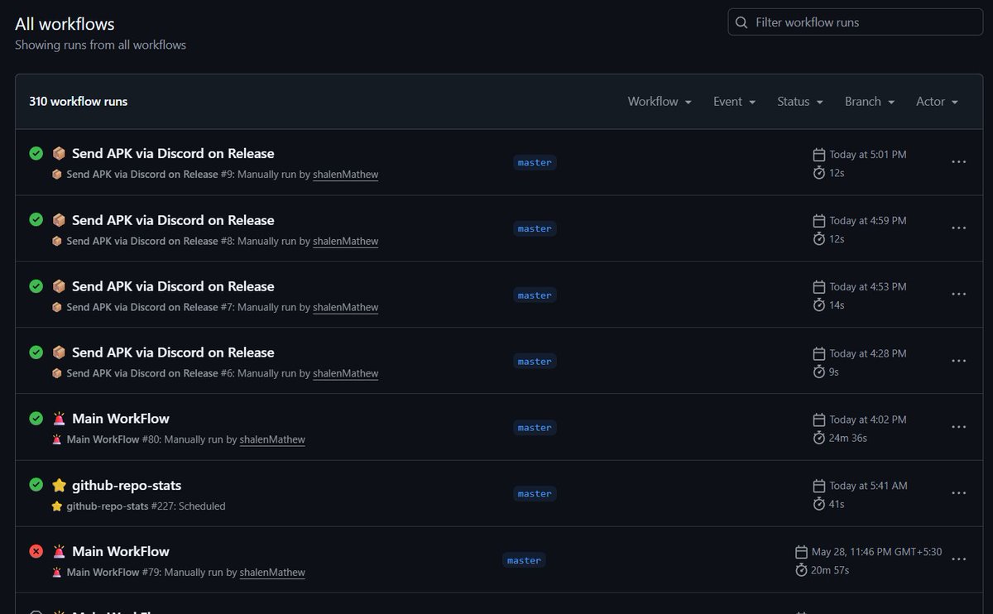Screen dimensions: 993x614
Task: Click the 'All workflows' heading
Action: (65, 24)
